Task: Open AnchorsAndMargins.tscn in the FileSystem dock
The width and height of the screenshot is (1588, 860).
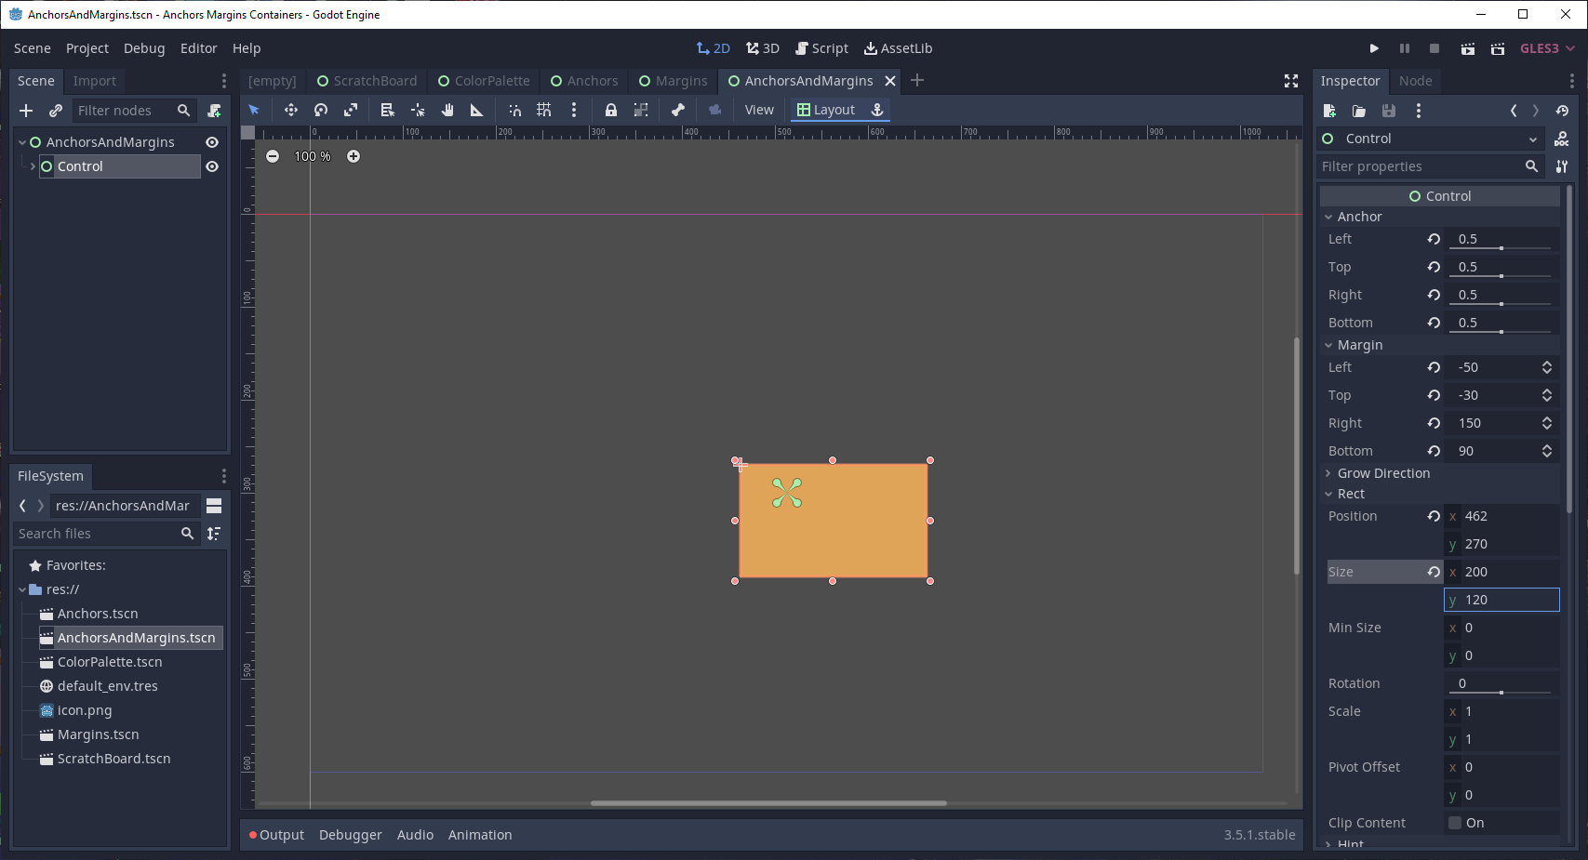Action: [133, 637]
